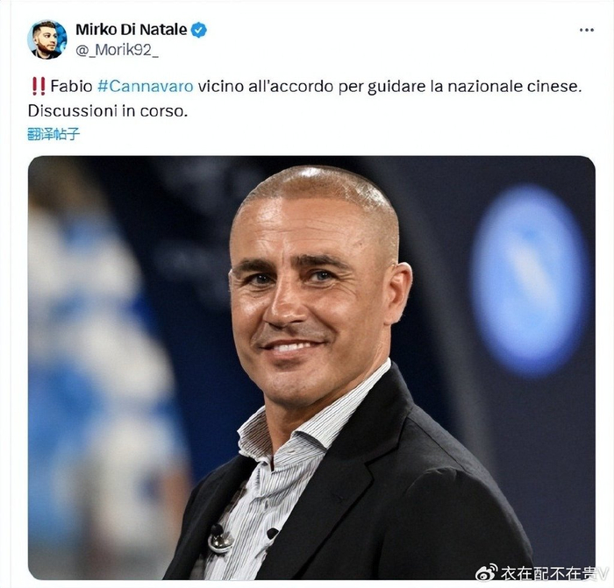Open the Mirko Di Natale display name
Screen dimensions: 614x588
[x=132, y=30]
